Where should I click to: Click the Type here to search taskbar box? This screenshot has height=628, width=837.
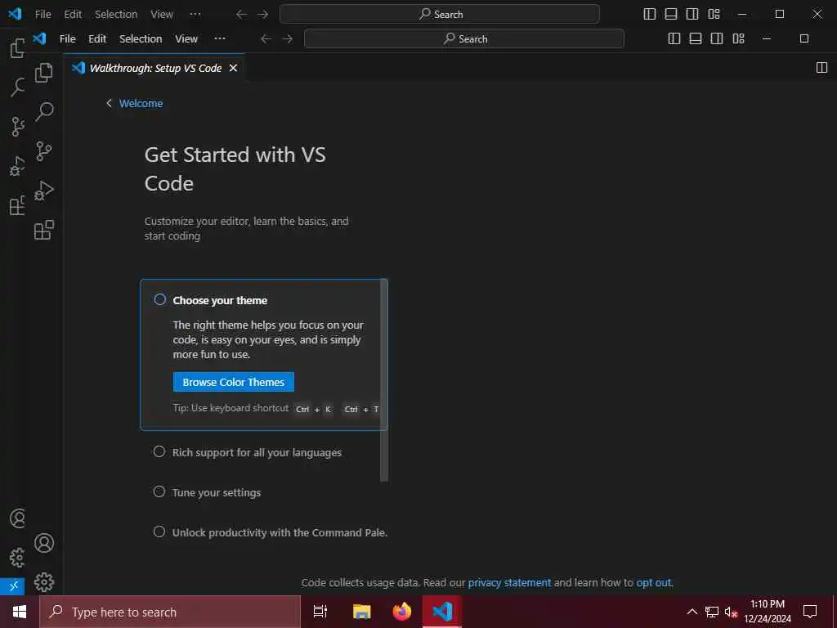point(170,612)
